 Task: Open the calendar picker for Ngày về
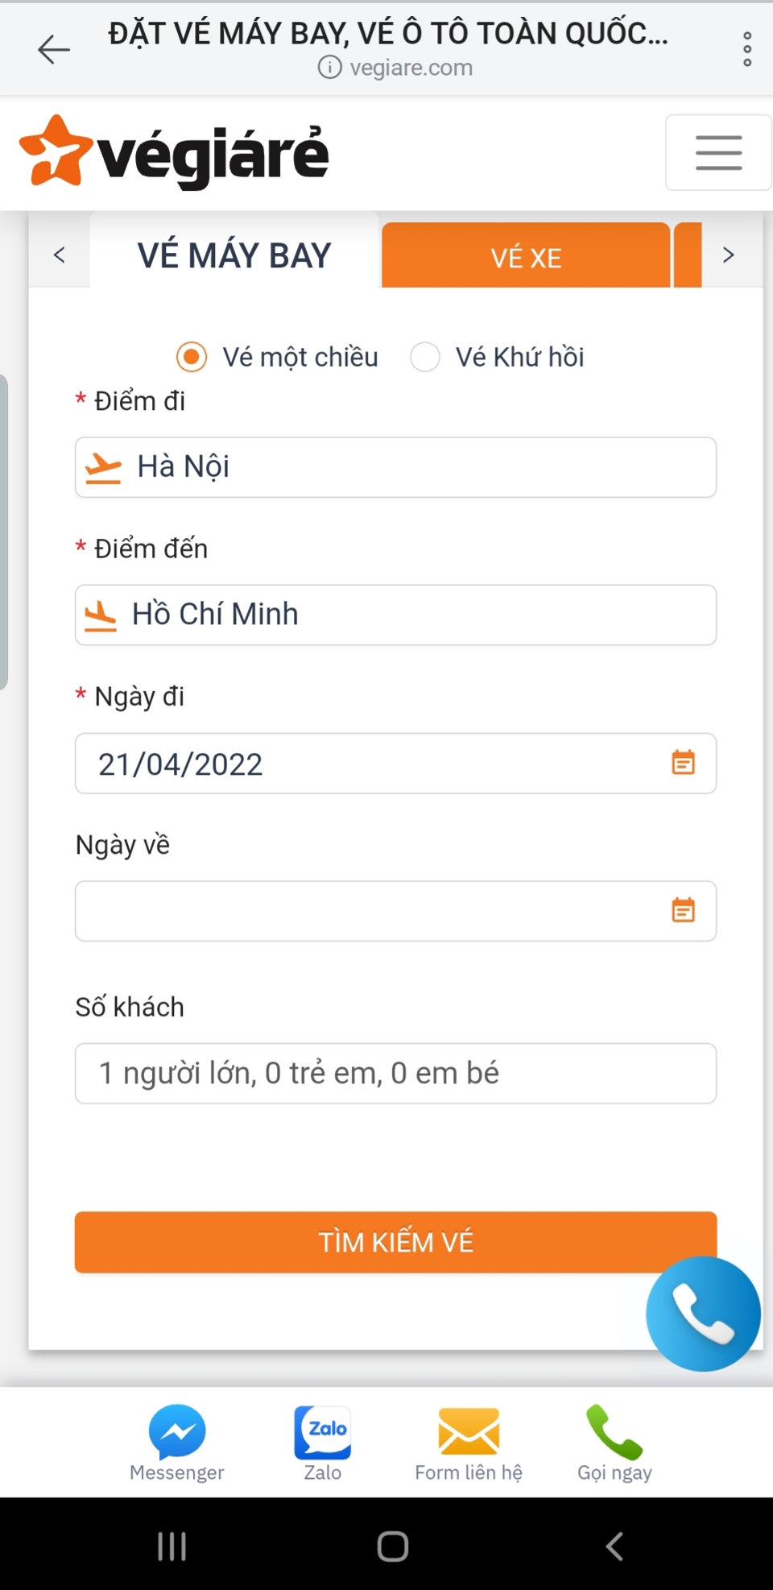(683, 909)
